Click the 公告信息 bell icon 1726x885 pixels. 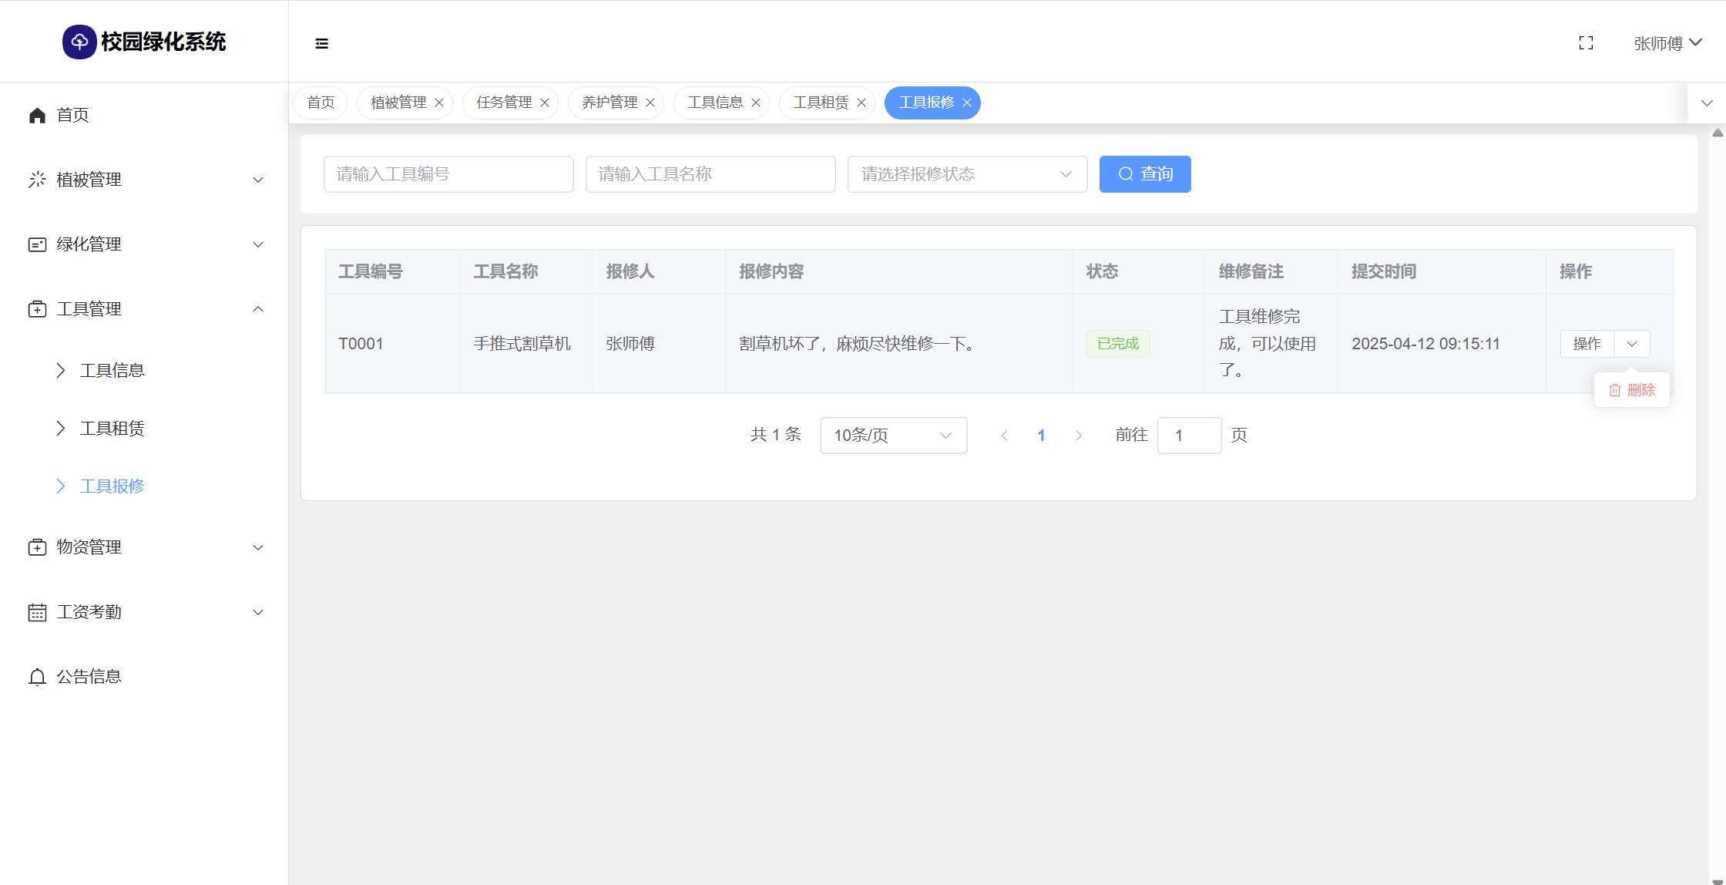click(x=37, y=677)
